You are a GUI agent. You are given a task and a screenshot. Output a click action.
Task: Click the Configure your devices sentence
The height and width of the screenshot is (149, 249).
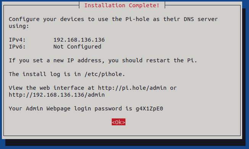(113, 23)
